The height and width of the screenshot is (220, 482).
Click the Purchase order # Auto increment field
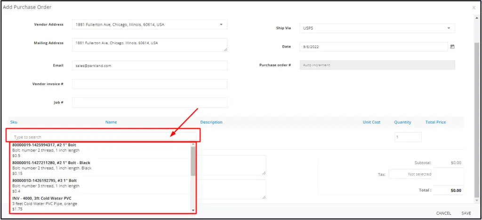377,65
